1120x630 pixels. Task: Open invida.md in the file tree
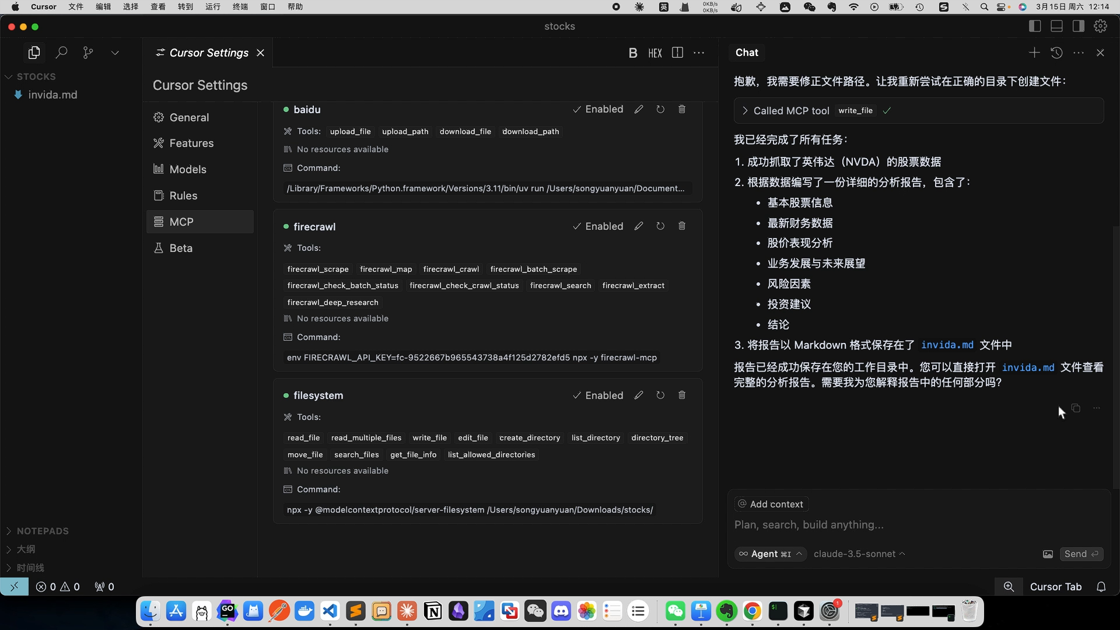click(52, 94)
